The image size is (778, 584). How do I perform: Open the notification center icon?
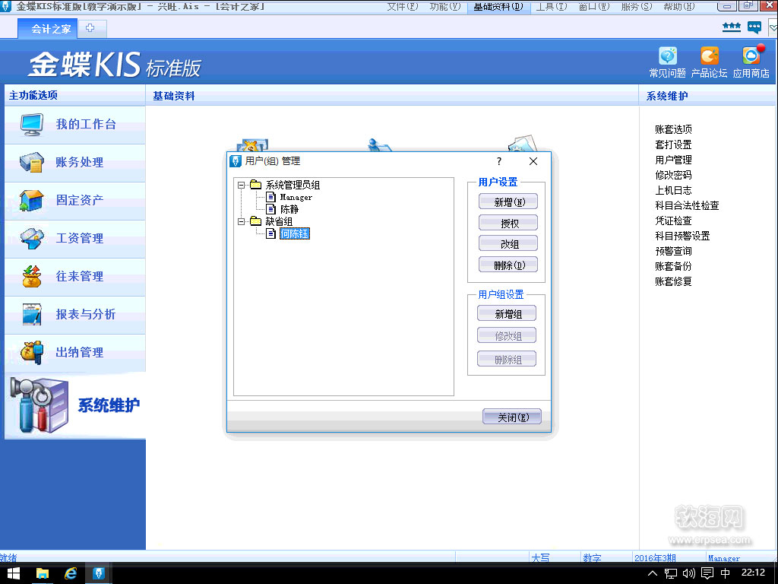707,573
